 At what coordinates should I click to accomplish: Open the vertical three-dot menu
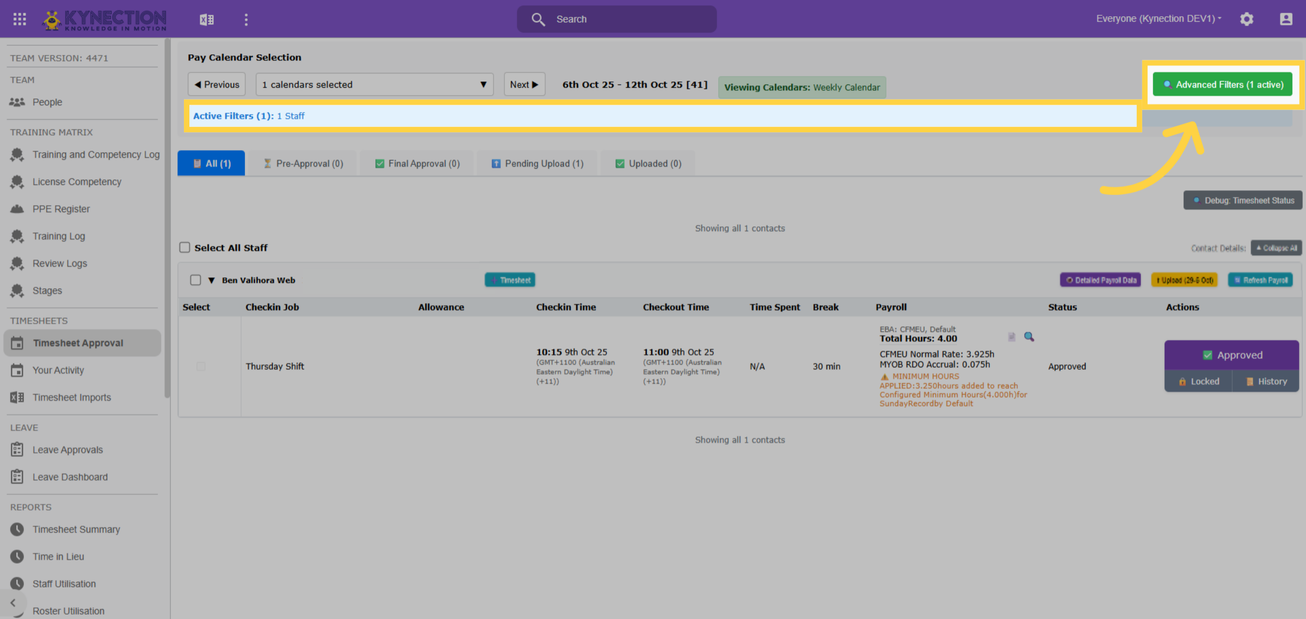click(x=246, y=20)
